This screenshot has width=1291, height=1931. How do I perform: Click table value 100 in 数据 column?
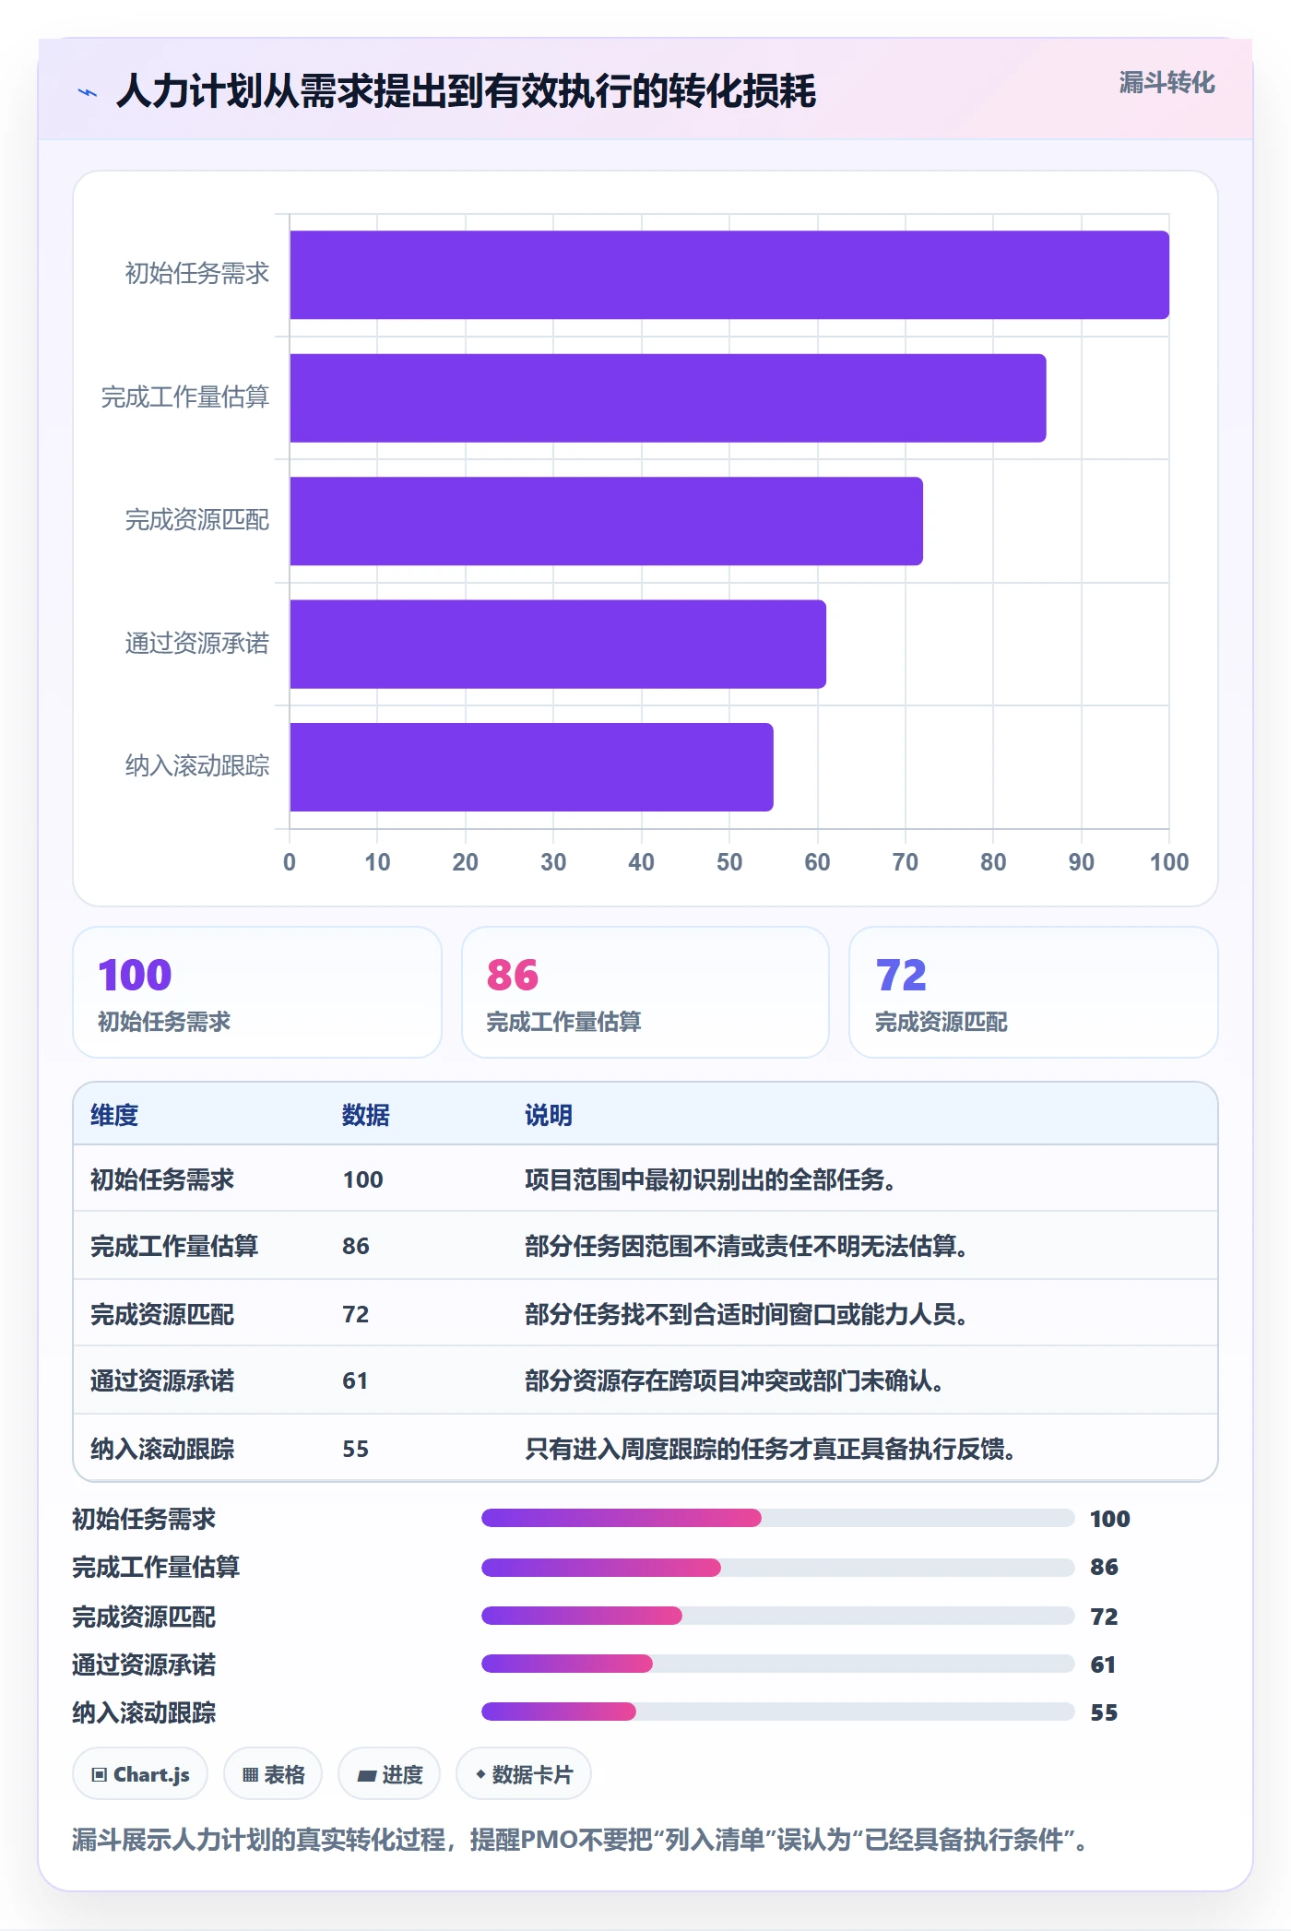(x=363, y=1179)
